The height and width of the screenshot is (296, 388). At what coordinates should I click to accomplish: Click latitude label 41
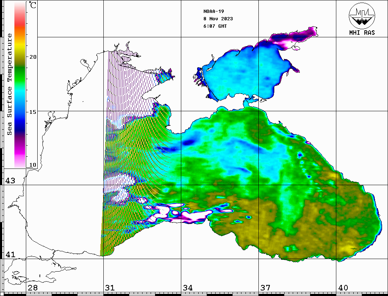[x=10, y=255]
